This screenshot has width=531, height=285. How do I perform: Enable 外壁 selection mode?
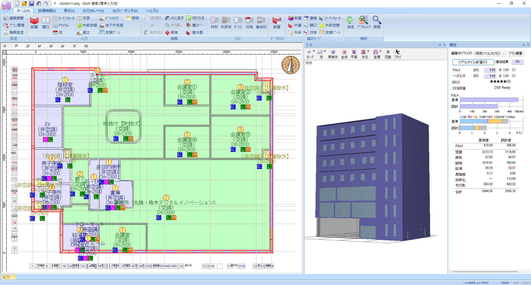point(295,25)
